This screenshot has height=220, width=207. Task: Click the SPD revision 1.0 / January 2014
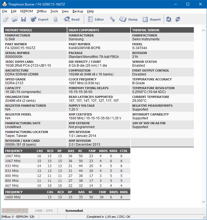tap(82, 136)
